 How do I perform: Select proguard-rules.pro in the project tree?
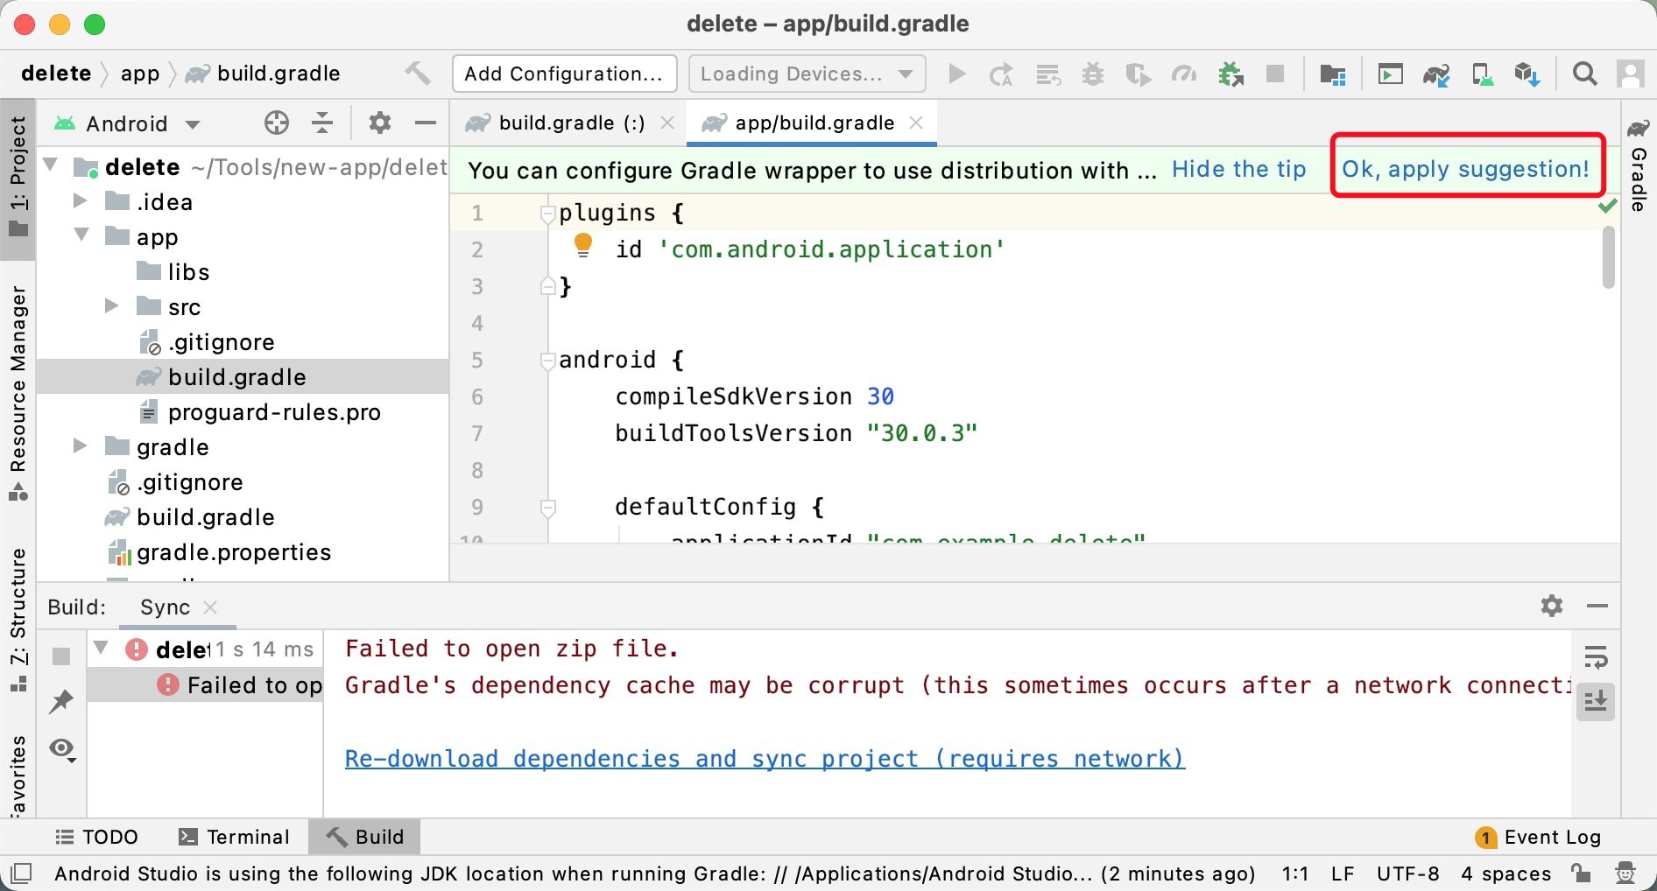[x=275, y=411]
